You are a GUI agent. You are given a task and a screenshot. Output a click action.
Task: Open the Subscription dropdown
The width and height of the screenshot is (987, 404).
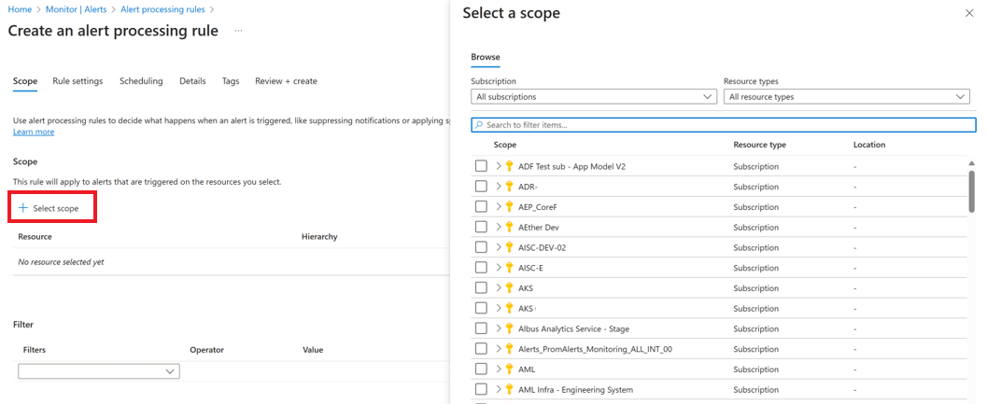(593, 96)
